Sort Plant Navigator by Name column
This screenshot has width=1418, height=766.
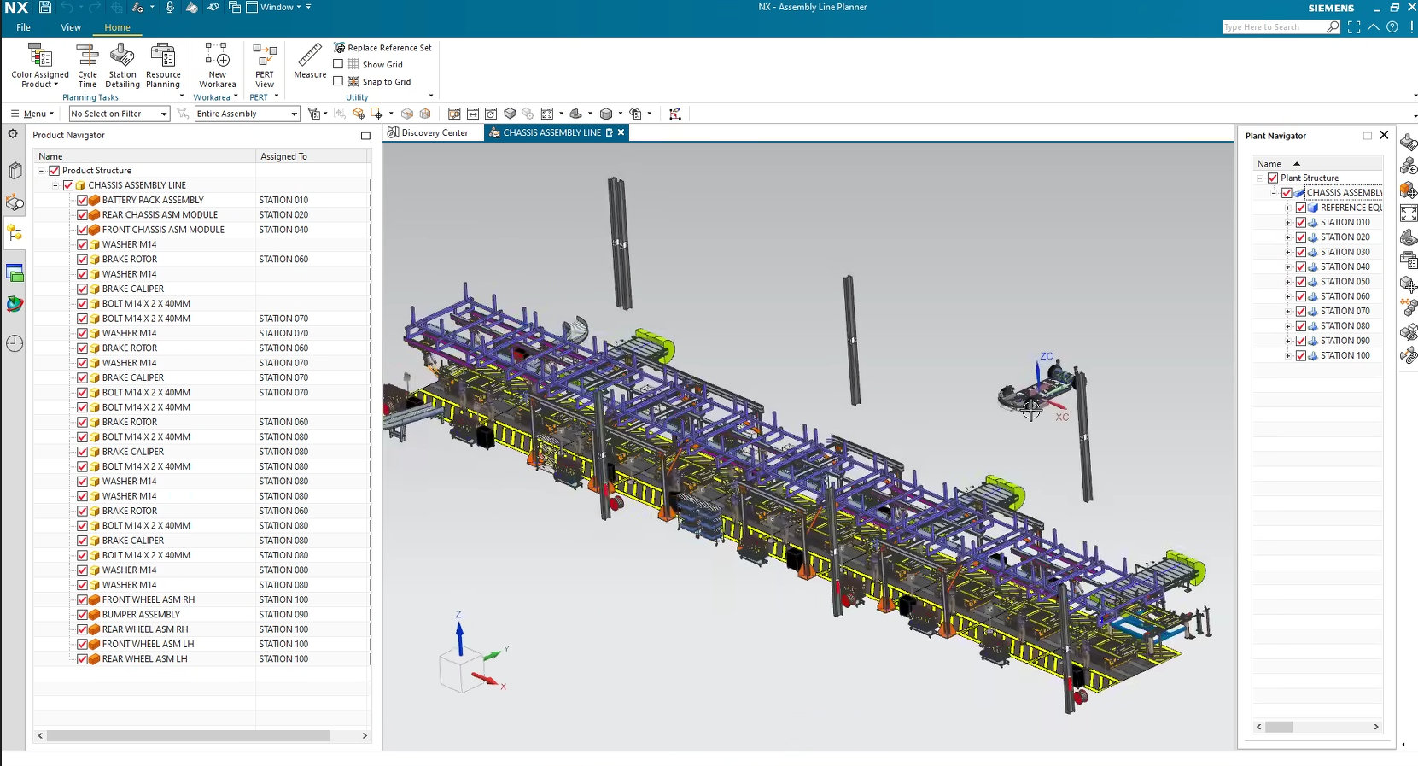pos(1316,163)
